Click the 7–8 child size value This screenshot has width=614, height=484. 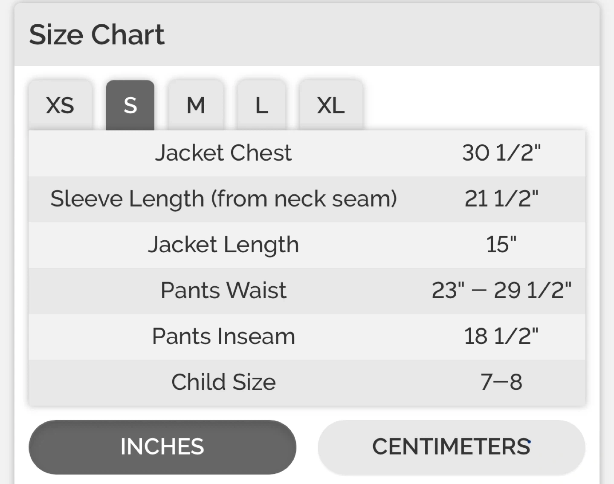[x=501, y=382]
